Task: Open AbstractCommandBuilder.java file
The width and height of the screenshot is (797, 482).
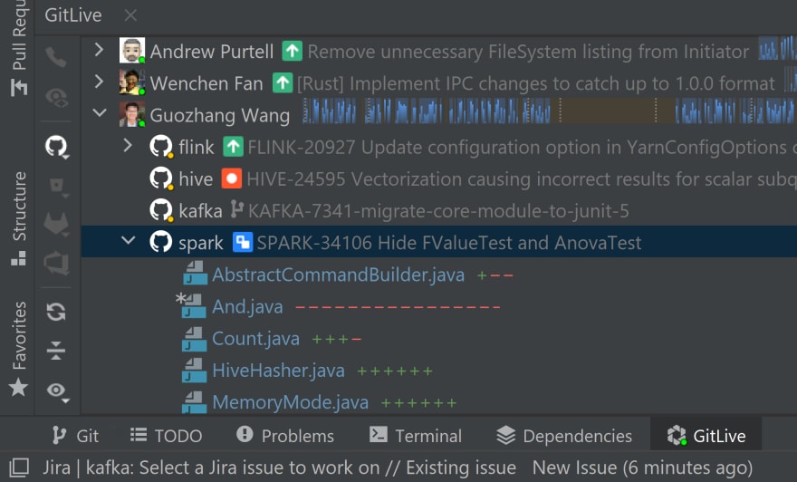Action: (x=338, y=275)
